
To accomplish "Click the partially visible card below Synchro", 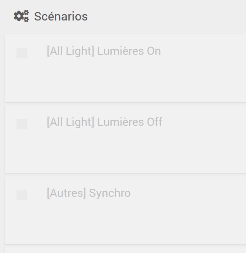I will tap(125, 250).
